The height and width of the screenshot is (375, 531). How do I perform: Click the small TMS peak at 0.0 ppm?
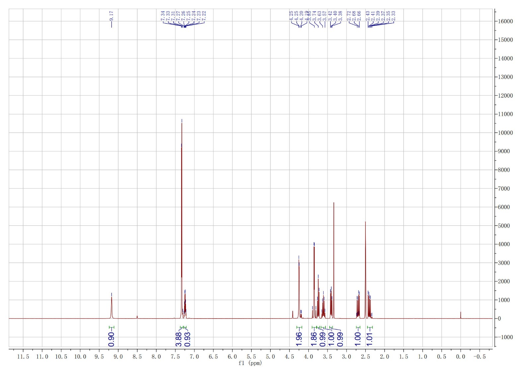pyautogui.click(x=460, y=313)
